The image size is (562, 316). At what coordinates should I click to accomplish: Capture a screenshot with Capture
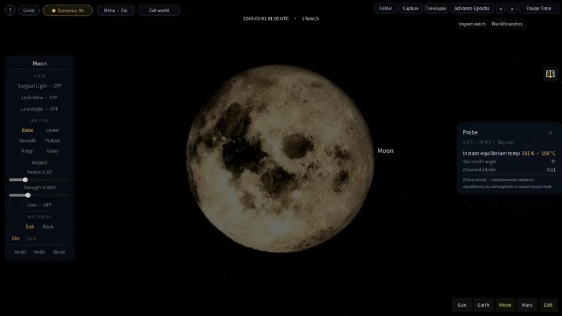pos(410,8)
